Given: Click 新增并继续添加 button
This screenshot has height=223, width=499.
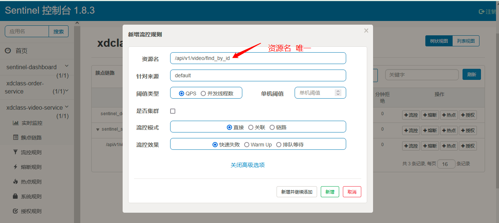Looking at the screenshot, I should point(297,192).
